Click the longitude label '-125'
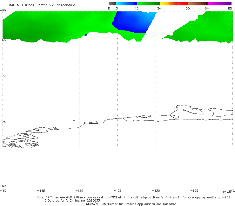 coord(194,190)
